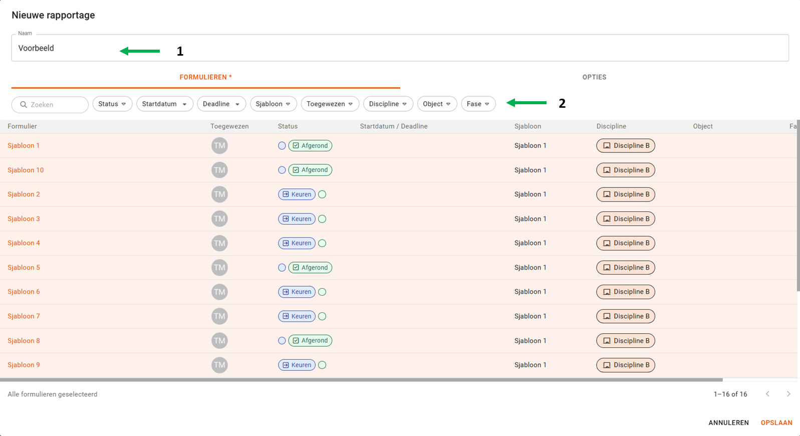Click Discipline B chip in Sjabloon 3 row
The image size is (800, 436).
click(626, 219)
